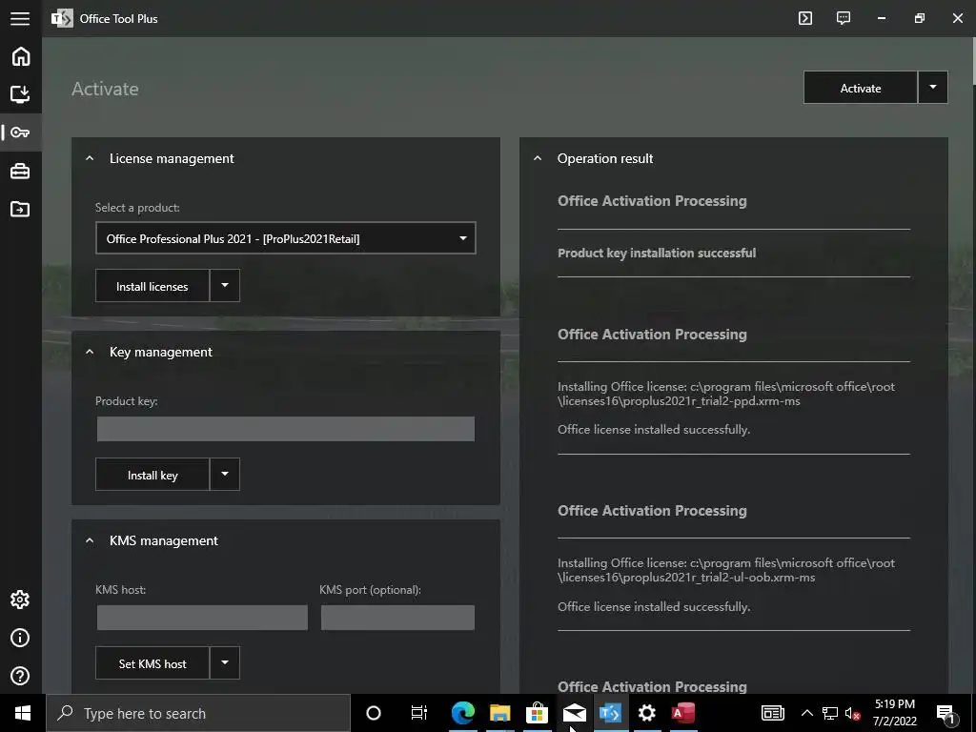Focus the Product key input field
Screen dimensions: 976x732
click(286, 429)
